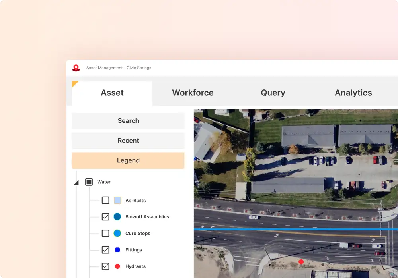This screenshot has height=278, width=398.
Task: Click the Blowoff Assemblies dark blue circle icon
Action: pos(117,217)
